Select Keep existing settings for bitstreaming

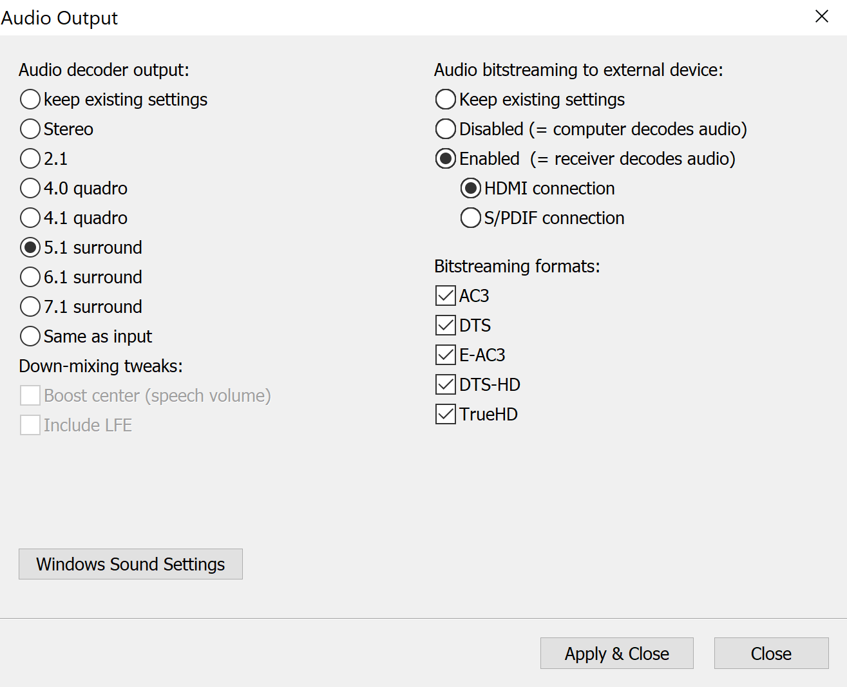(446, 99)
